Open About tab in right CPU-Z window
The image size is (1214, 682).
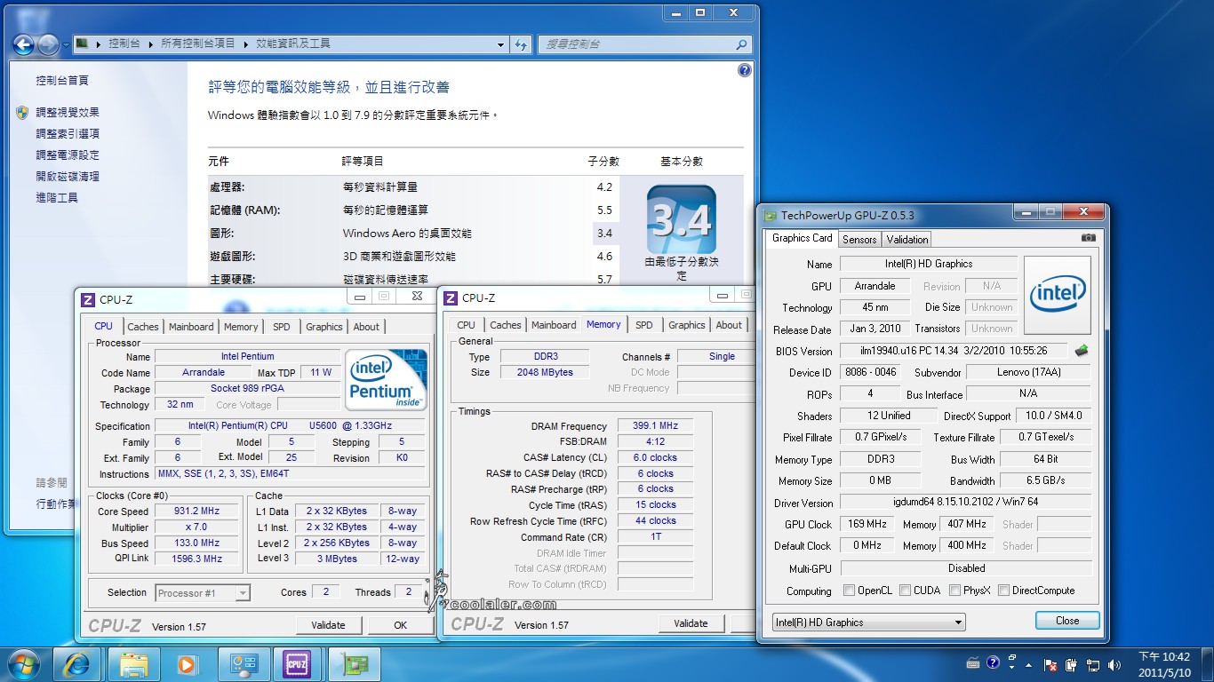tap(729, 325)
